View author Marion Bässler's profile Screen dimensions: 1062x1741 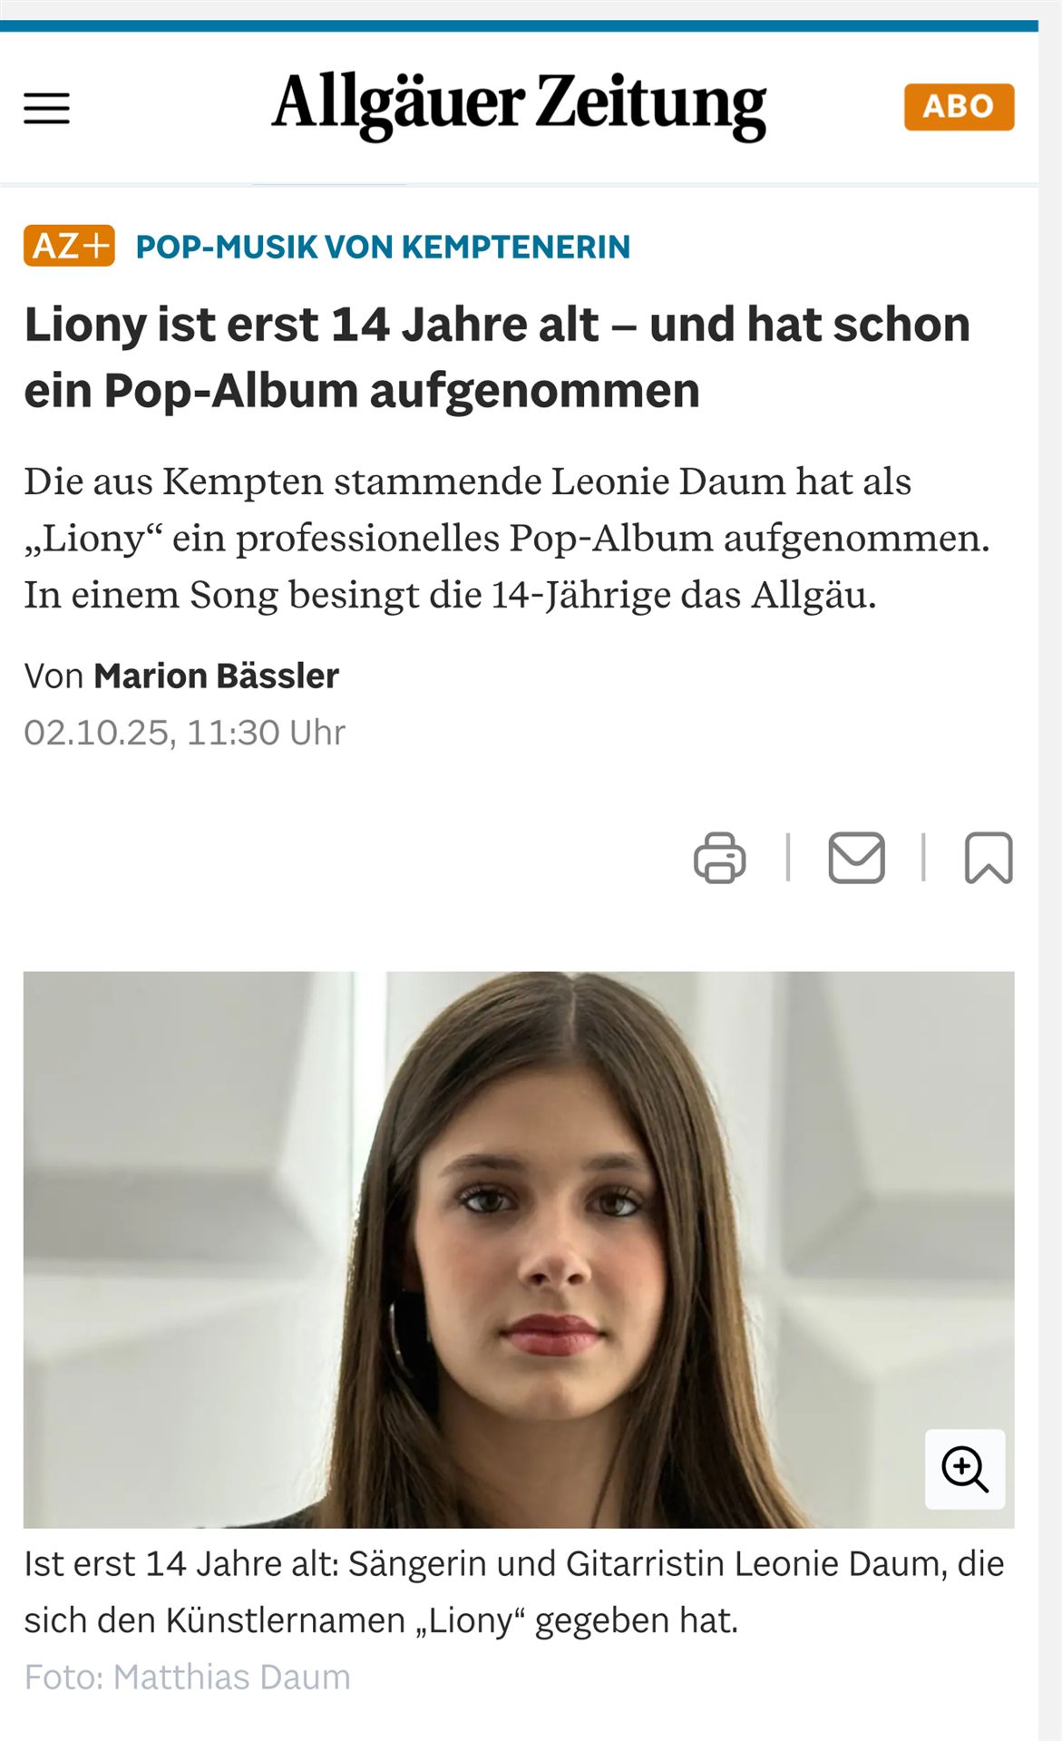pos(216,676)
